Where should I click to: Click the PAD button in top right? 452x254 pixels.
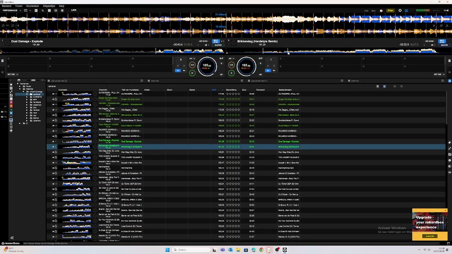[x=366, y=11]
